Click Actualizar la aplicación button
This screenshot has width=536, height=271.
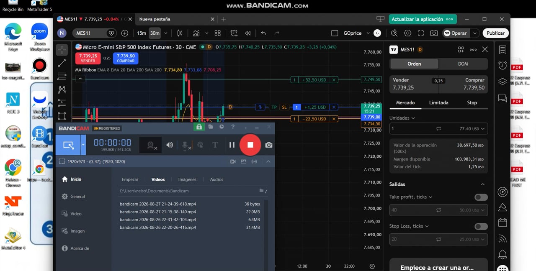pyautogui.click(x=423, y=19)
